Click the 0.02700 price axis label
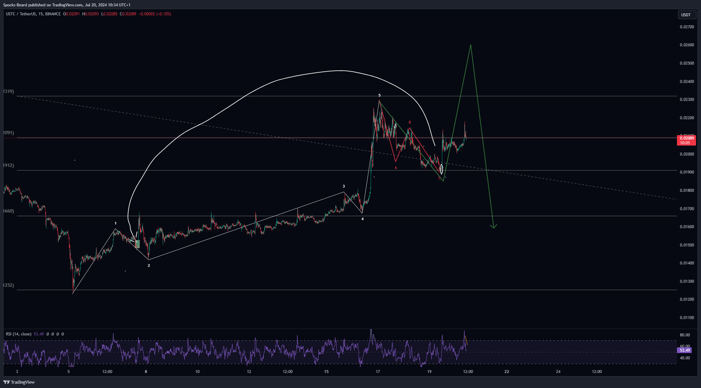Viewport: 701px width, 388px height. click(x=687, y=27)
